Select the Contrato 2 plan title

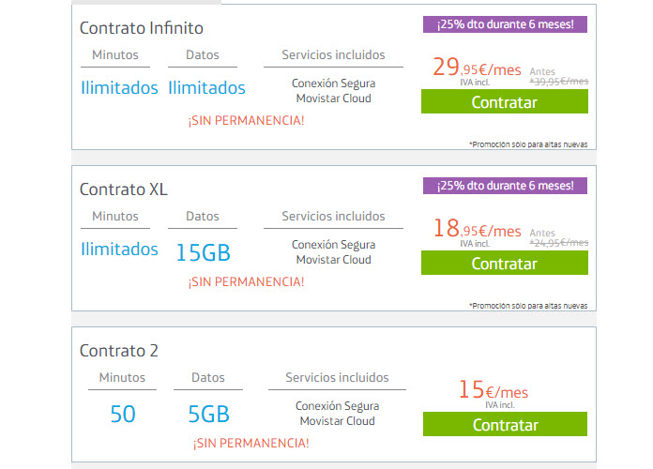pyautogui.click(x=119, y=351)
